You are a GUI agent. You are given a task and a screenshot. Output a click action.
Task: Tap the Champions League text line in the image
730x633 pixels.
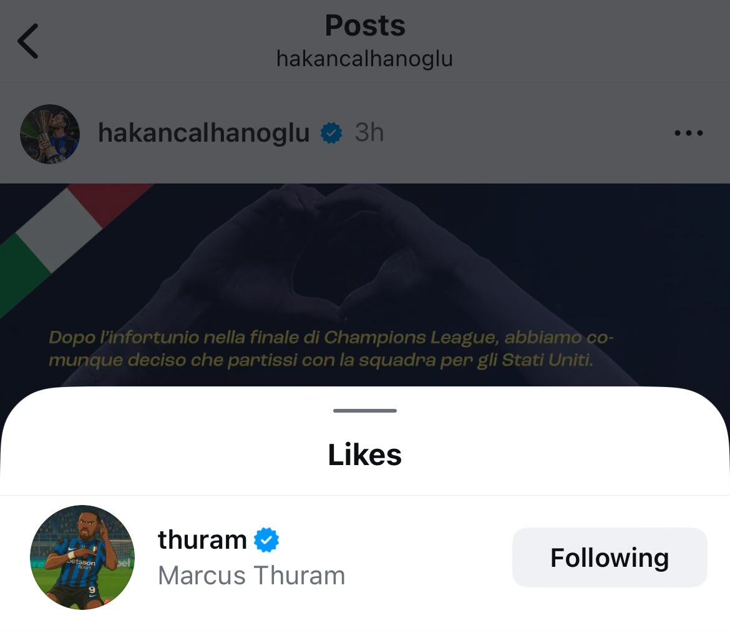(331, 338)
